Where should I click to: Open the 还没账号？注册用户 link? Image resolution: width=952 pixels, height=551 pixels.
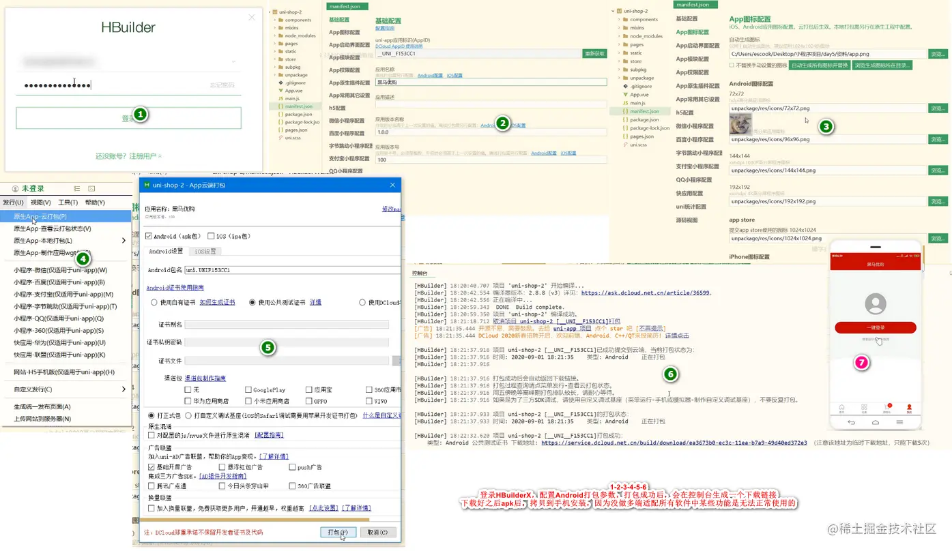(x=129, y=156)
